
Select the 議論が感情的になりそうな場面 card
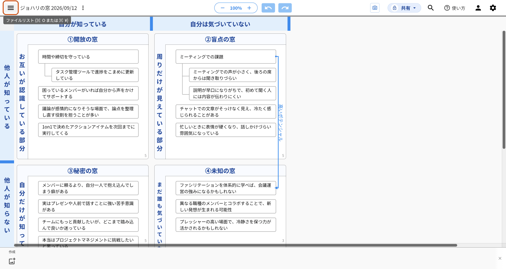tap(88, 112)
